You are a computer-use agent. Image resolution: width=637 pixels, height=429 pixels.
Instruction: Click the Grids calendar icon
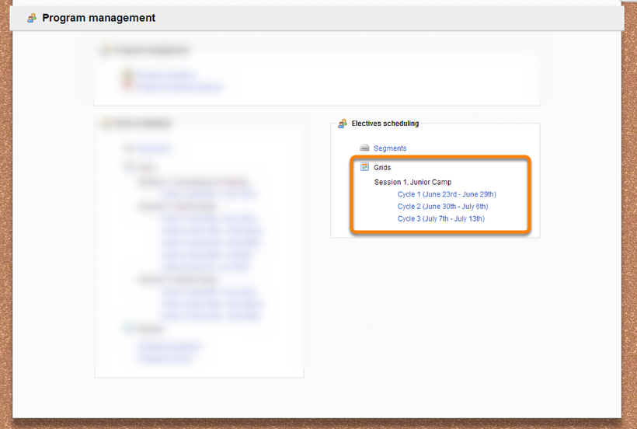364,167
